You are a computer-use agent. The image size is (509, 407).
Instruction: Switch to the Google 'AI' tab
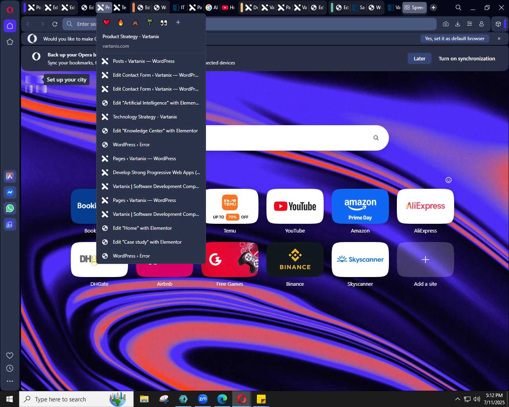coord(212,8)
